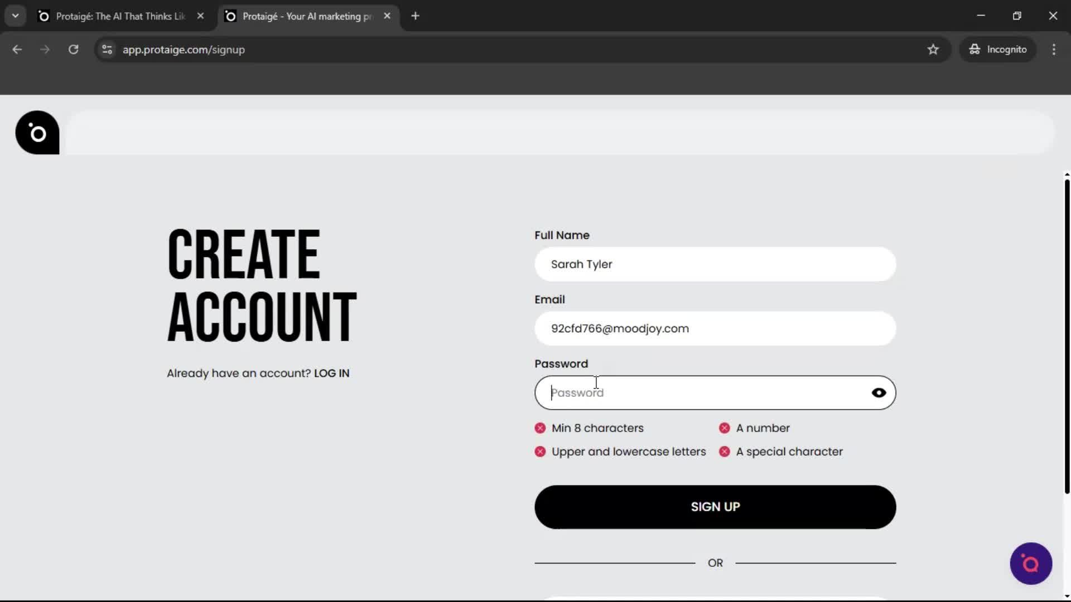Click the LOG IN link
Screen dimensions: 1071x602
click(331, 373)
